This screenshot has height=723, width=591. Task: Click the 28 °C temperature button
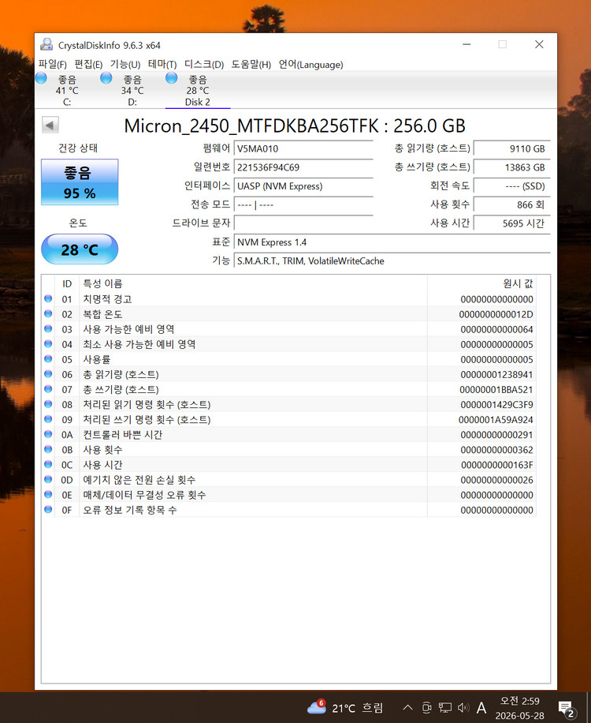(x=80, y=249)
